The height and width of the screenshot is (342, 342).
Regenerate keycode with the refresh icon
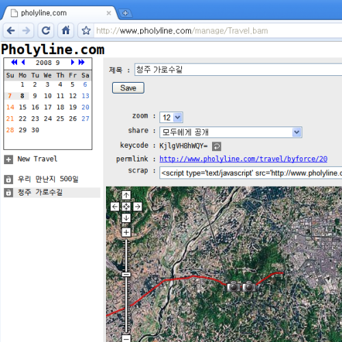216,146
